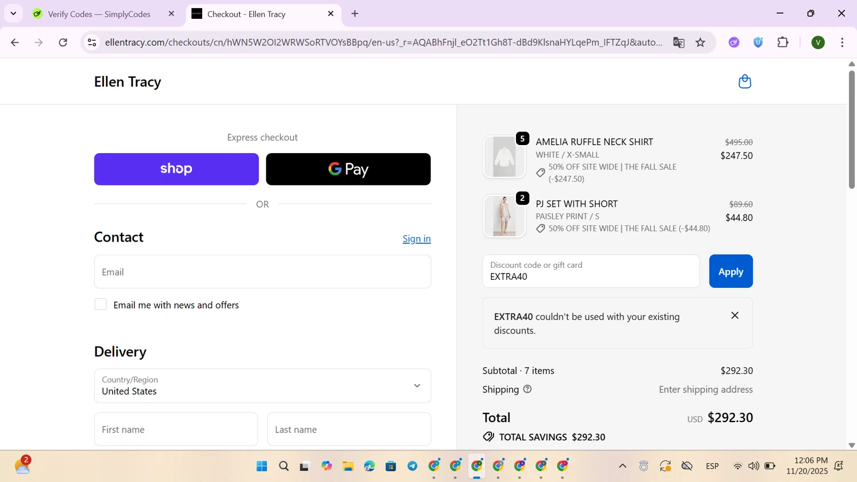Open the Wi-Fi network tray icon
The height and width of the screenshot is (482, 857).
pos(738,466)
